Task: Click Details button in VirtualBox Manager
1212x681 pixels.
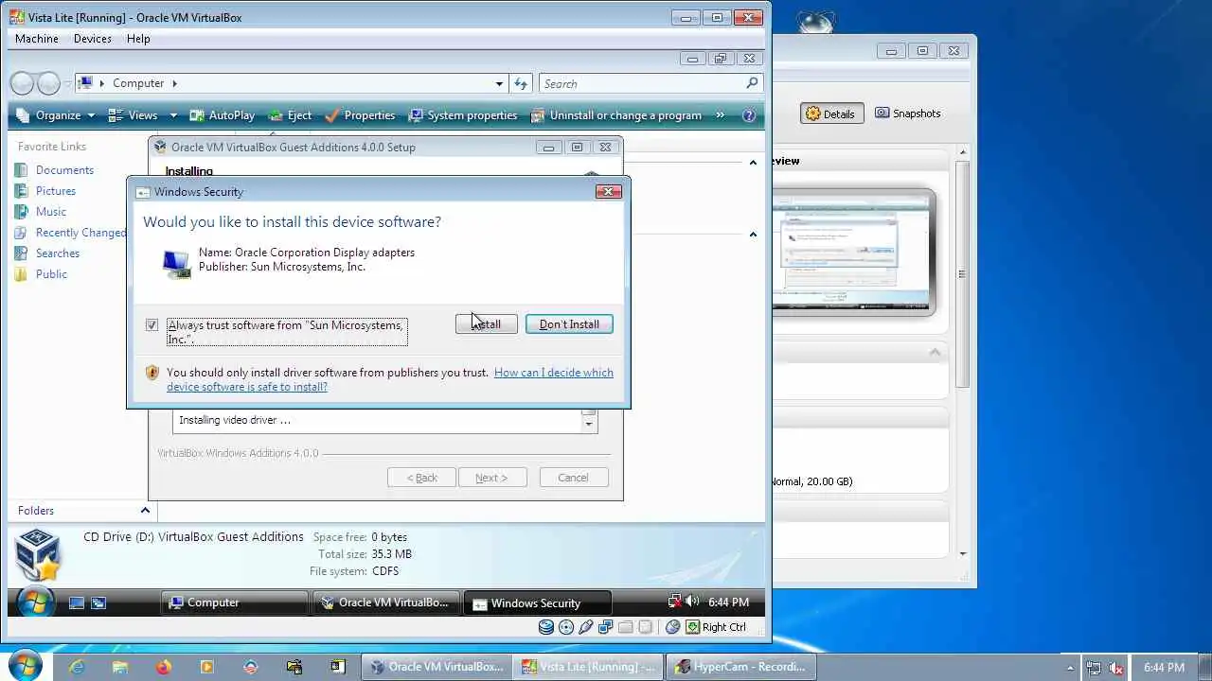Action: (x=830, y=113)
